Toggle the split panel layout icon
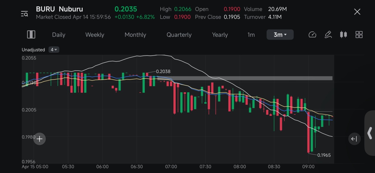375x173 pixels. pyautogui.click(x=31, y=35)
